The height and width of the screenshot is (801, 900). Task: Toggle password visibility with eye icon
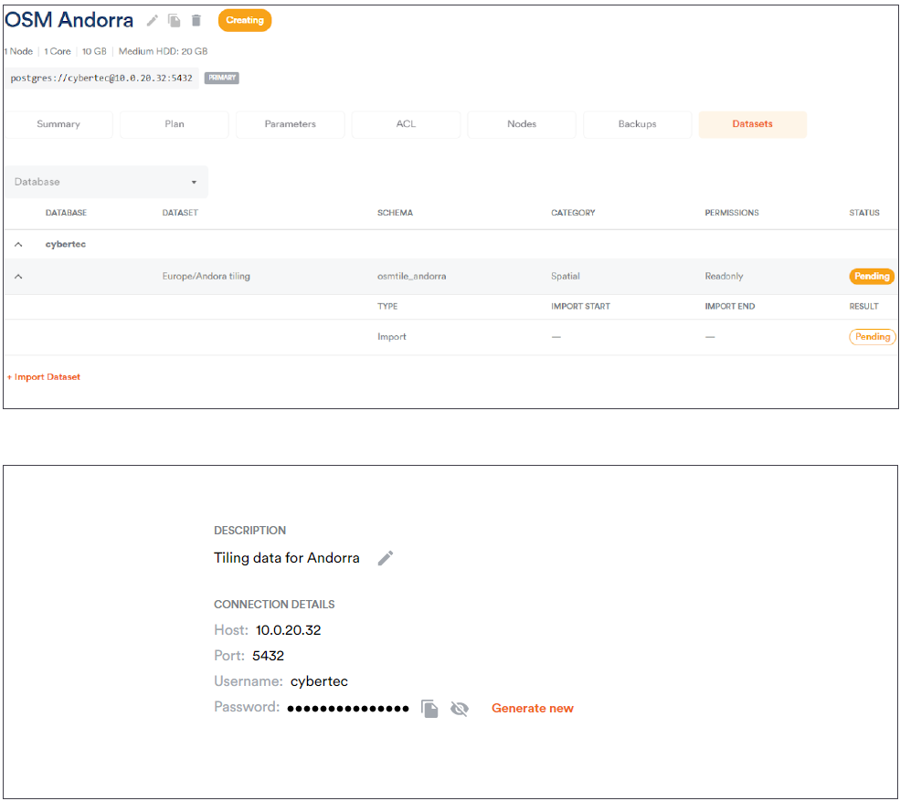460,709
